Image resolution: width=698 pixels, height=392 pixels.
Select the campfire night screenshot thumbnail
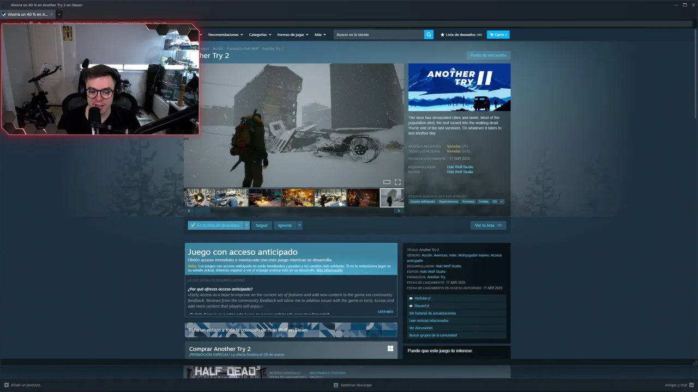[x=265, y=198]
